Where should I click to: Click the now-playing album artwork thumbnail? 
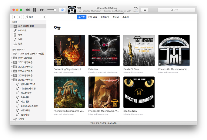(72, 10)
